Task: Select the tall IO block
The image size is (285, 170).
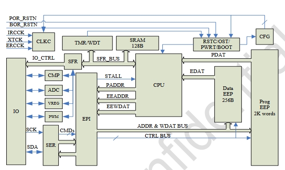Action: tap(16, 111)
